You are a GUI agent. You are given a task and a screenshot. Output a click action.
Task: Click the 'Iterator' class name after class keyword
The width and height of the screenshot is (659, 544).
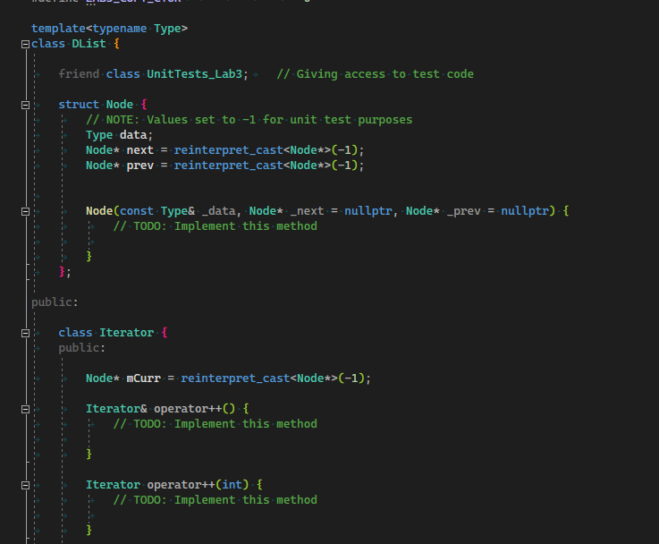[x=126, y=333]
